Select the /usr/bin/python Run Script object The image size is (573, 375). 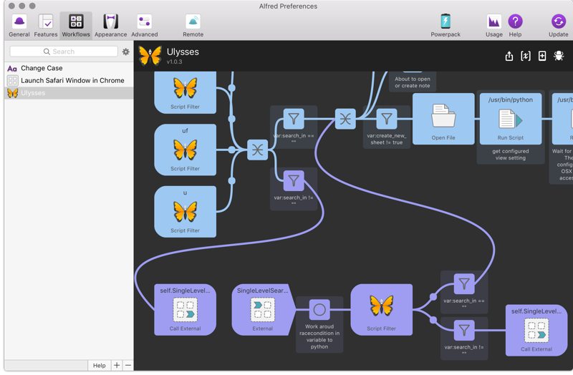click(511, 119)
